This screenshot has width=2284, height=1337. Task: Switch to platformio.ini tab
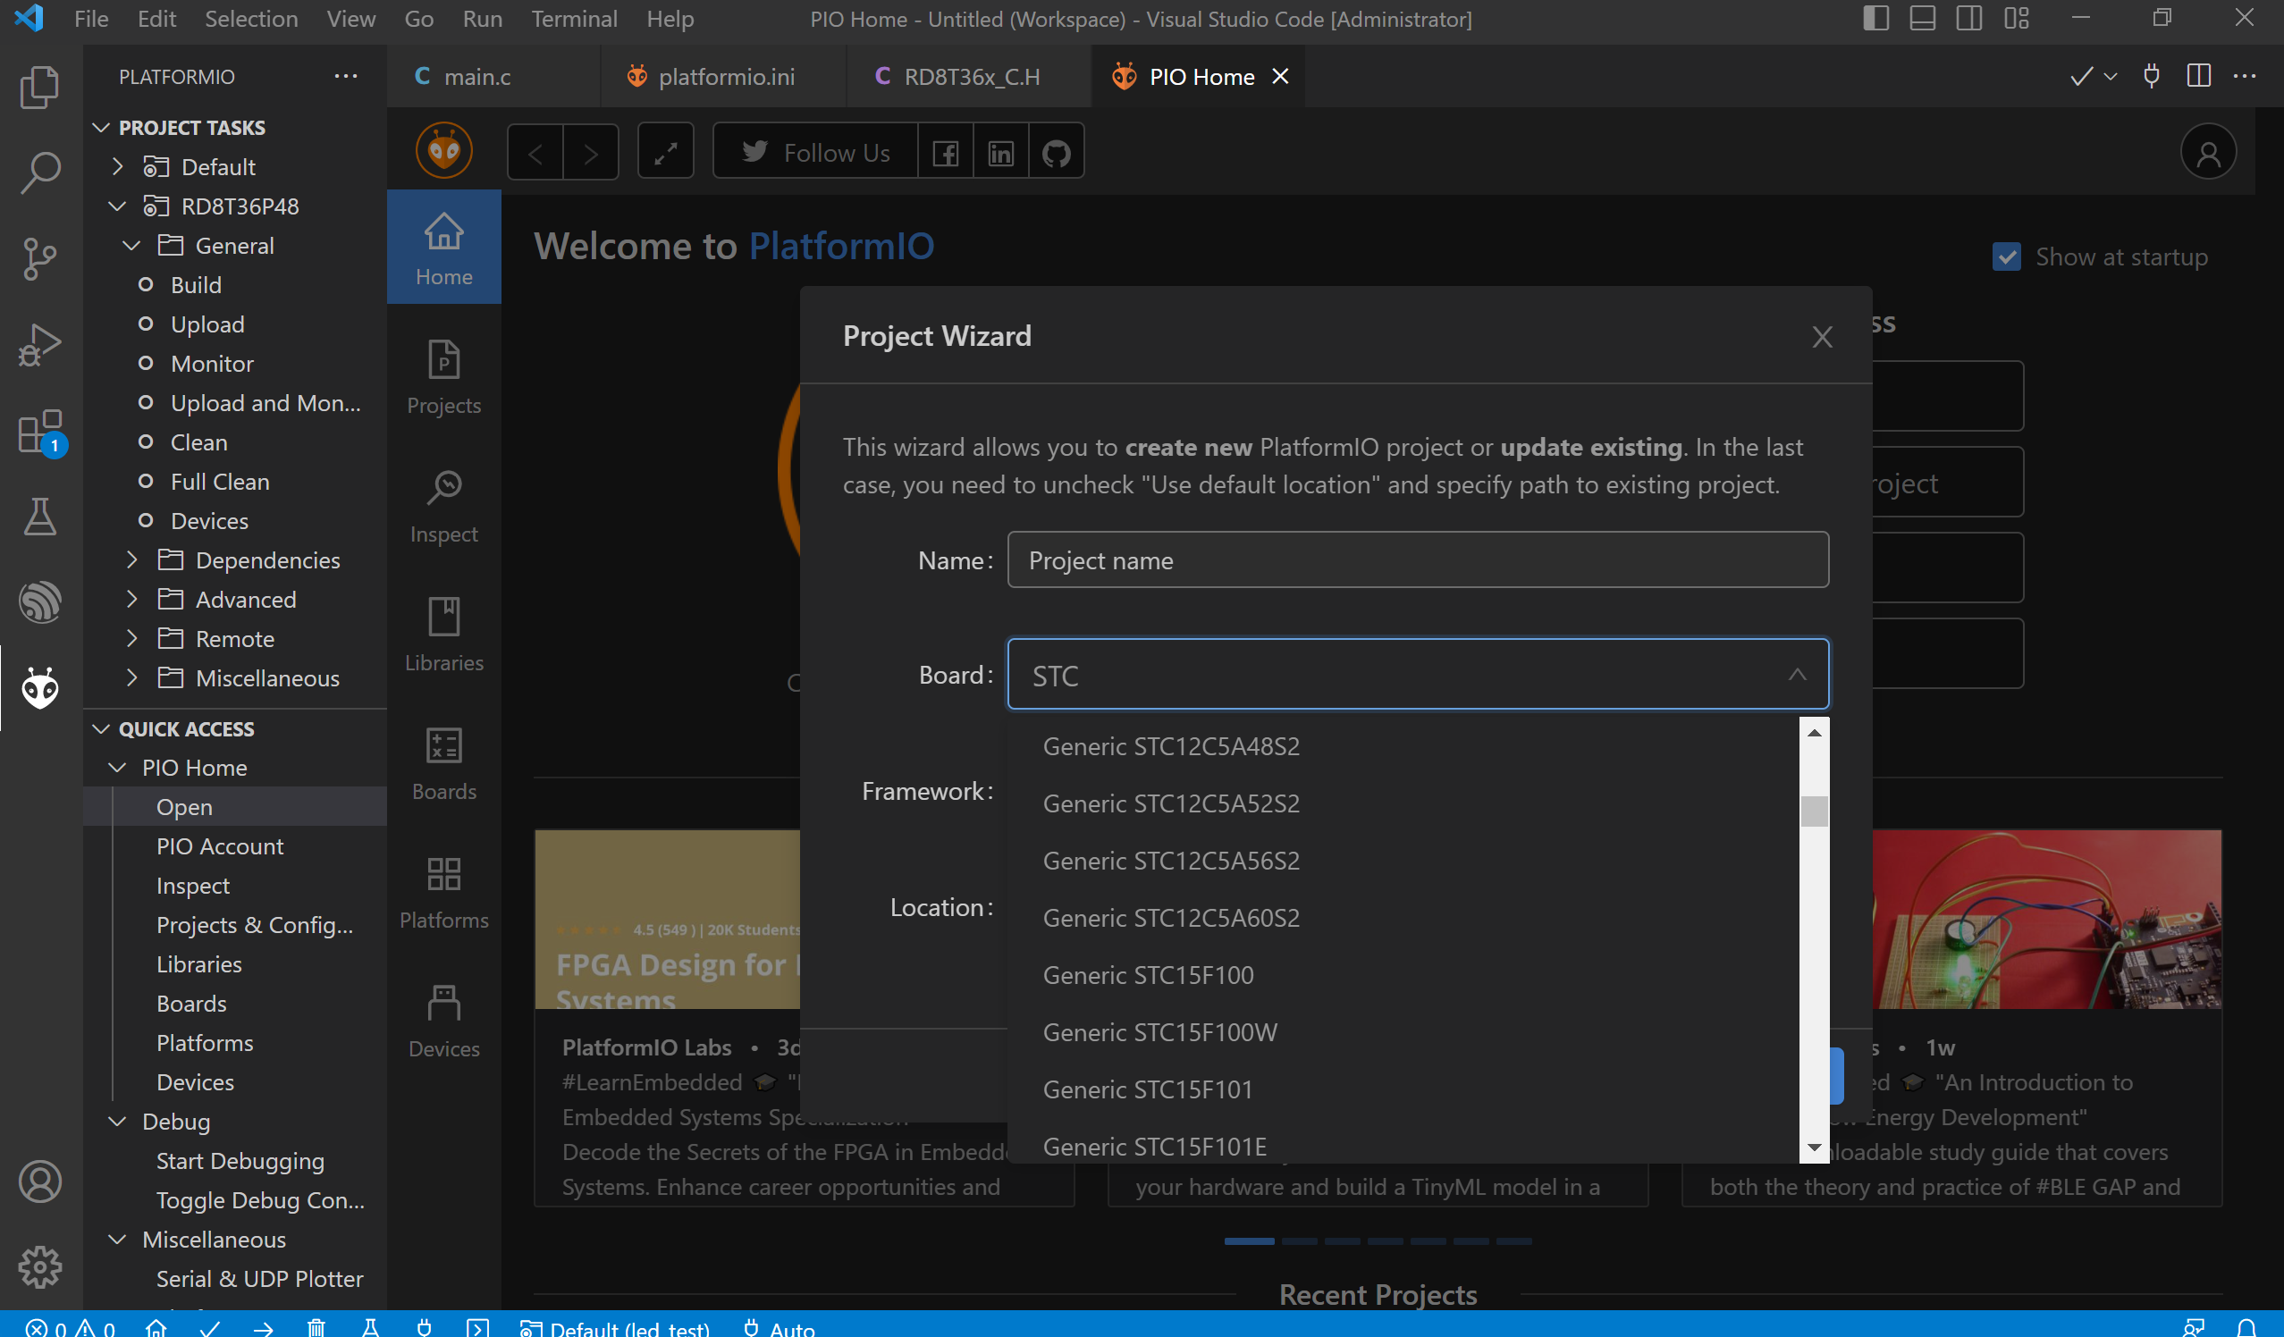click(x=725, y=77)
